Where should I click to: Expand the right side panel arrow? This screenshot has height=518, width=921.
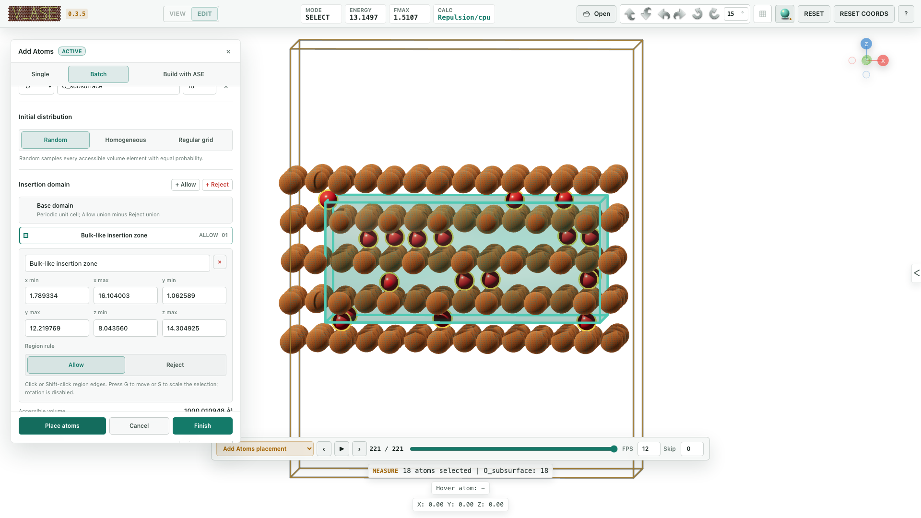(x=916, y=273)
